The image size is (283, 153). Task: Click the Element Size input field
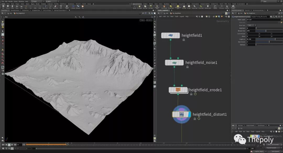click(x=251, y=31)
